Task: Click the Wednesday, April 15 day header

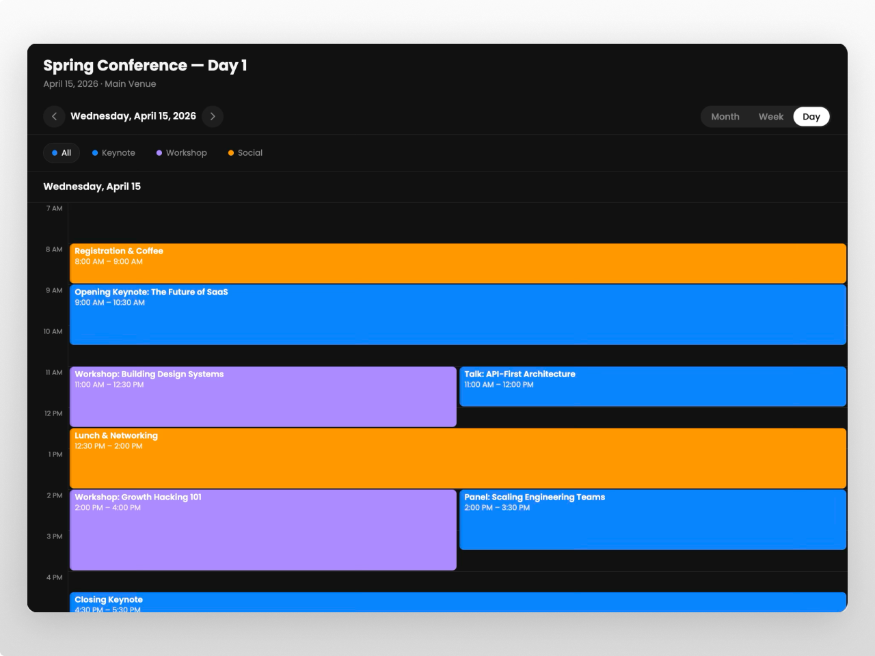Action: 92,187
